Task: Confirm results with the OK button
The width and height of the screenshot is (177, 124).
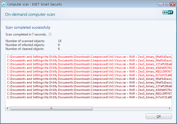Action: tap(159, 116)
